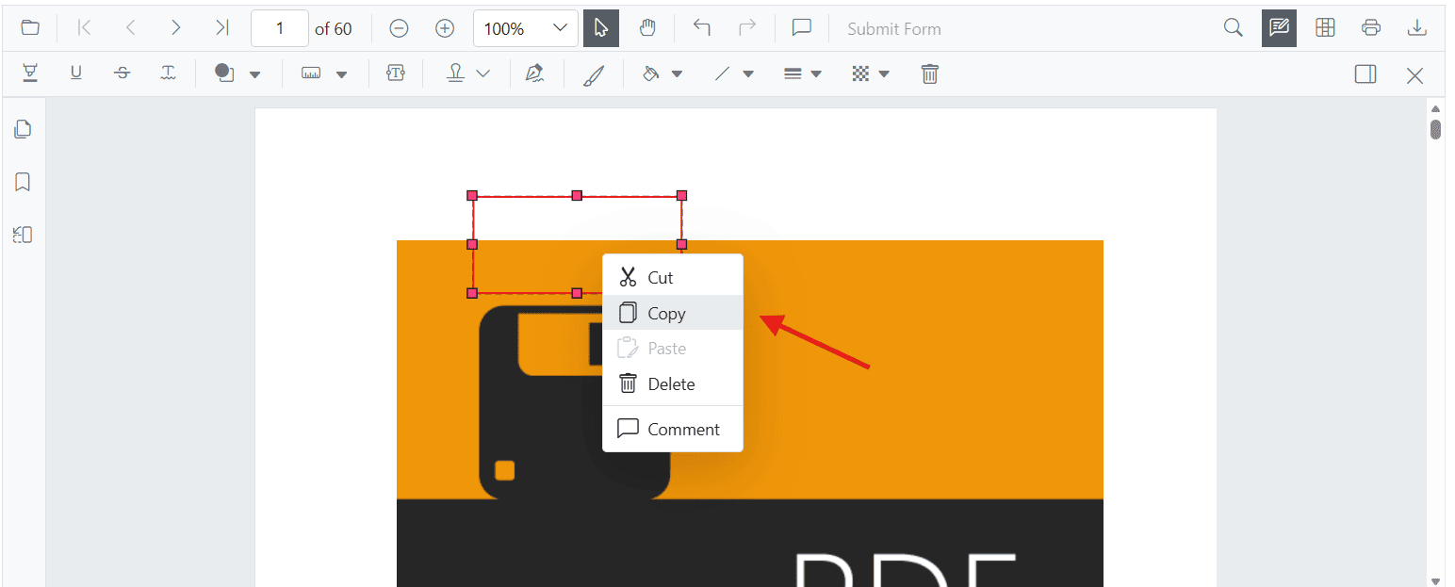Activate the text selection cursor tool
1455x587 pixels.
[x=601, y=28]
